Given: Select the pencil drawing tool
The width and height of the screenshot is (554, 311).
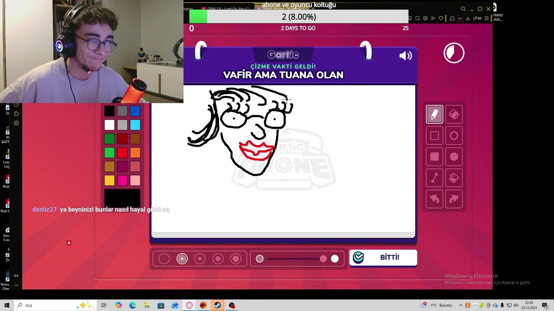Looking at the screenshot, I should (x=434, y=114).
